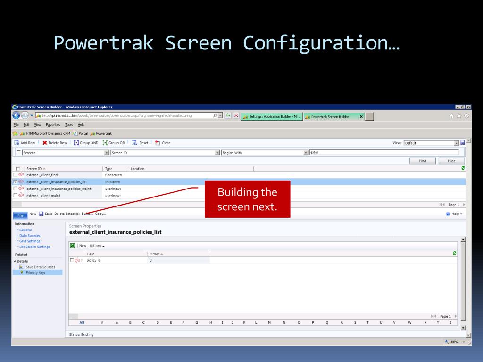Check the external_client_insurance_policies_maint checkbox
Screen dimensions: 483x362
pyautogui.click(x=15, y=189)
